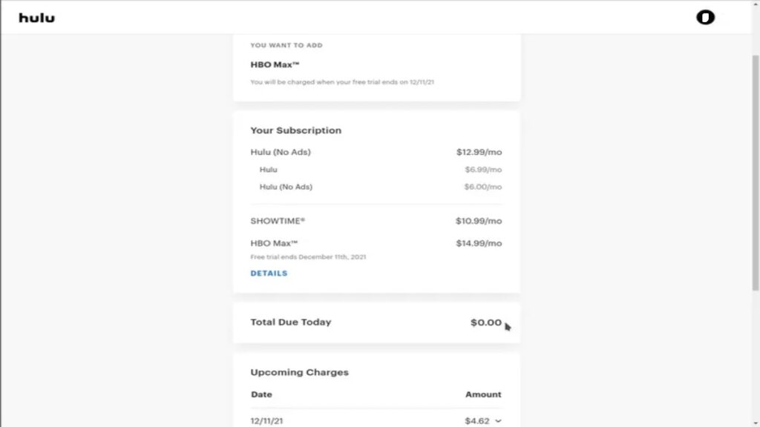Click the Date column header
Screen dimensions: 760x427
[x=261, y=394]
